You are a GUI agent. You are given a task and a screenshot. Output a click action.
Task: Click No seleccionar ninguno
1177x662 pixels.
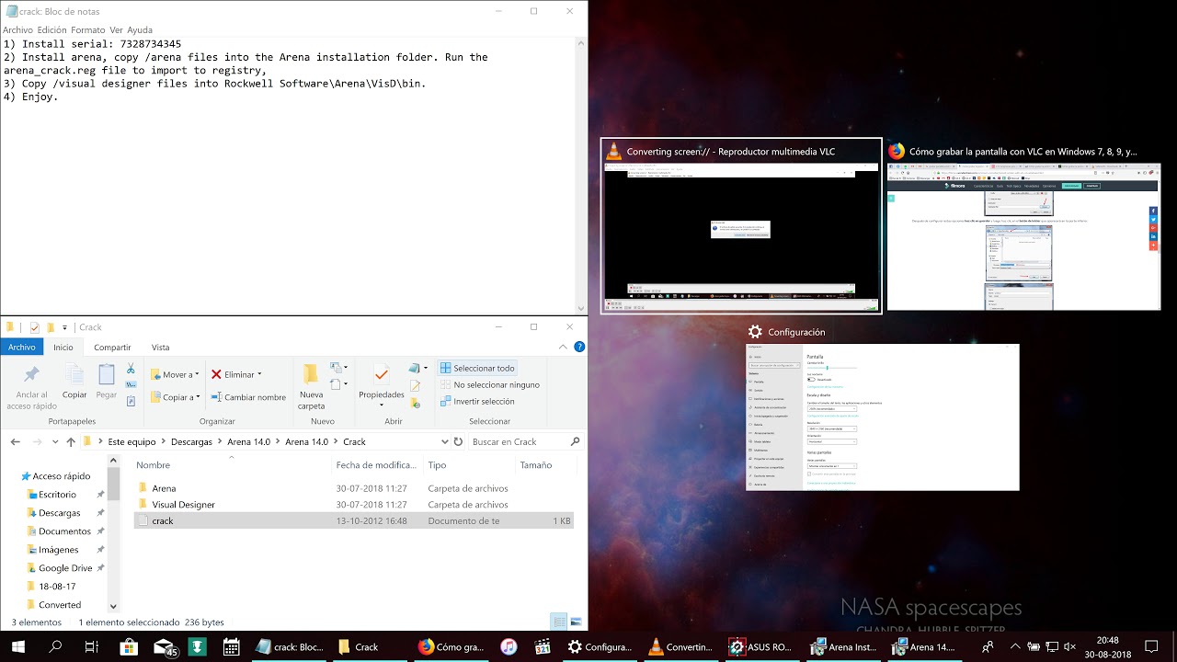pyautogui.click(x=489, y=384)
